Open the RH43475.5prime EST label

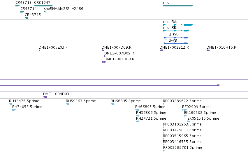(x=24, y=101)
